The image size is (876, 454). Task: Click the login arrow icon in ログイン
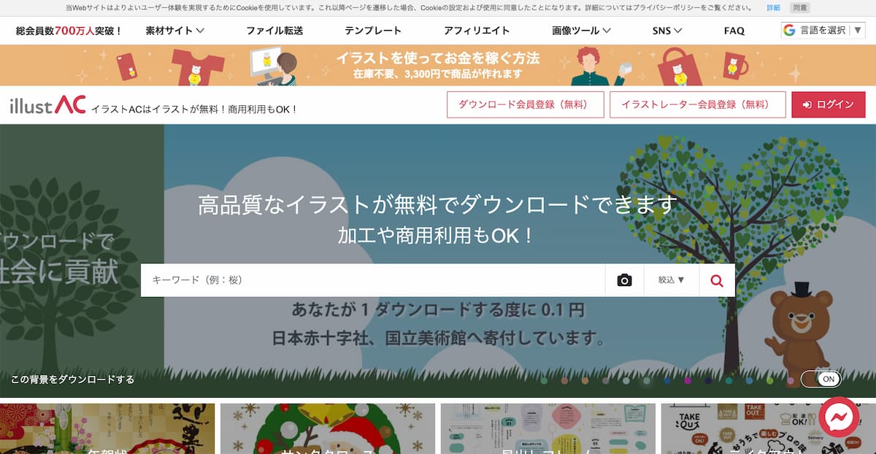[x=807, y=105]
